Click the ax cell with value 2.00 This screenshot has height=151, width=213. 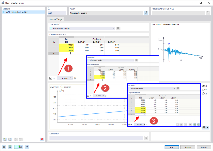click(82, 48)
